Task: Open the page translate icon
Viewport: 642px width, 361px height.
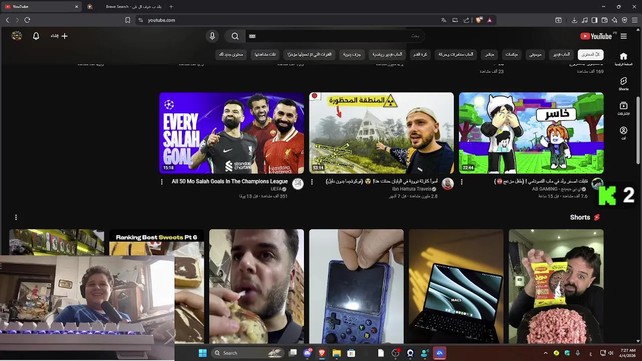Action: coord(443,20)
